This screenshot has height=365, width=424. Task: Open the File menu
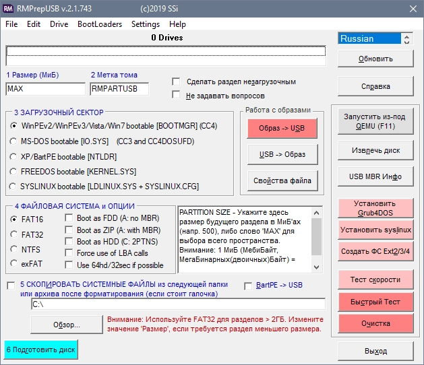pyautogui.click(x=11, y=24)
